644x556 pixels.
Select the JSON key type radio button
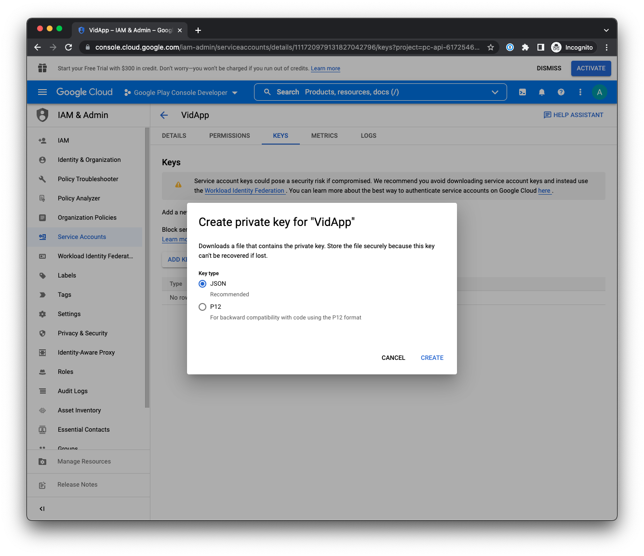tap(202, 284)
